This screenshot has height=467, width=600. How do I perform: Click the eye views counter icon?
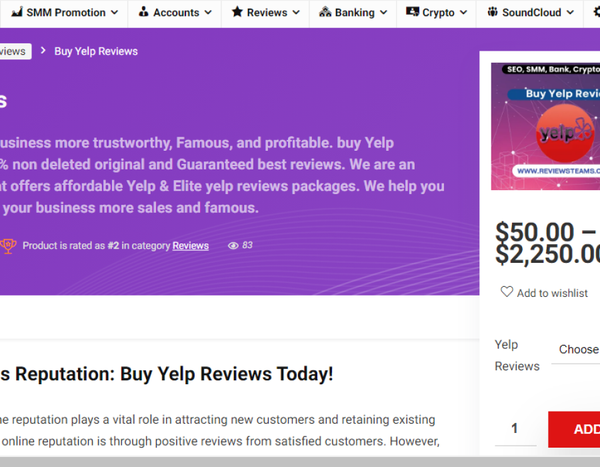(x=233, y=246)
